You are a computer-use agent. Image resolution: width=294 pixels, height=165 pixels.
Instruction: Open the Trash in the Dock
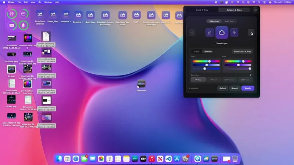click(x=235, y=159)
